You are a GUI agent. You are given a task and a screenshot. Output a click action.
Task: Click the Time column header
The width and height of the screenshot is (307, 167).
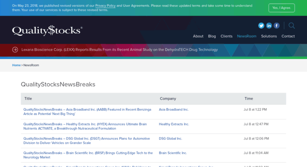(249, 99)
